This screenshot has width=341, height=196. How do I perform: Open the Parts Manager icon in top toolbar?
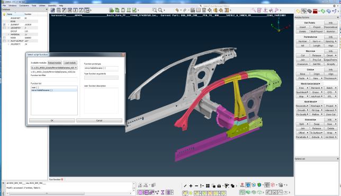click(x=53, y=10)
